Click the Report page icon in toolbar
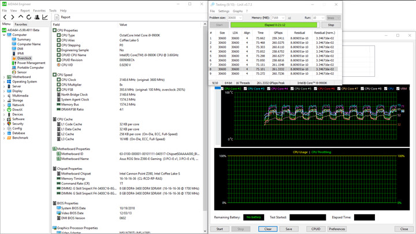This screenshot has width=416, height=234. [x=56, y=17]
